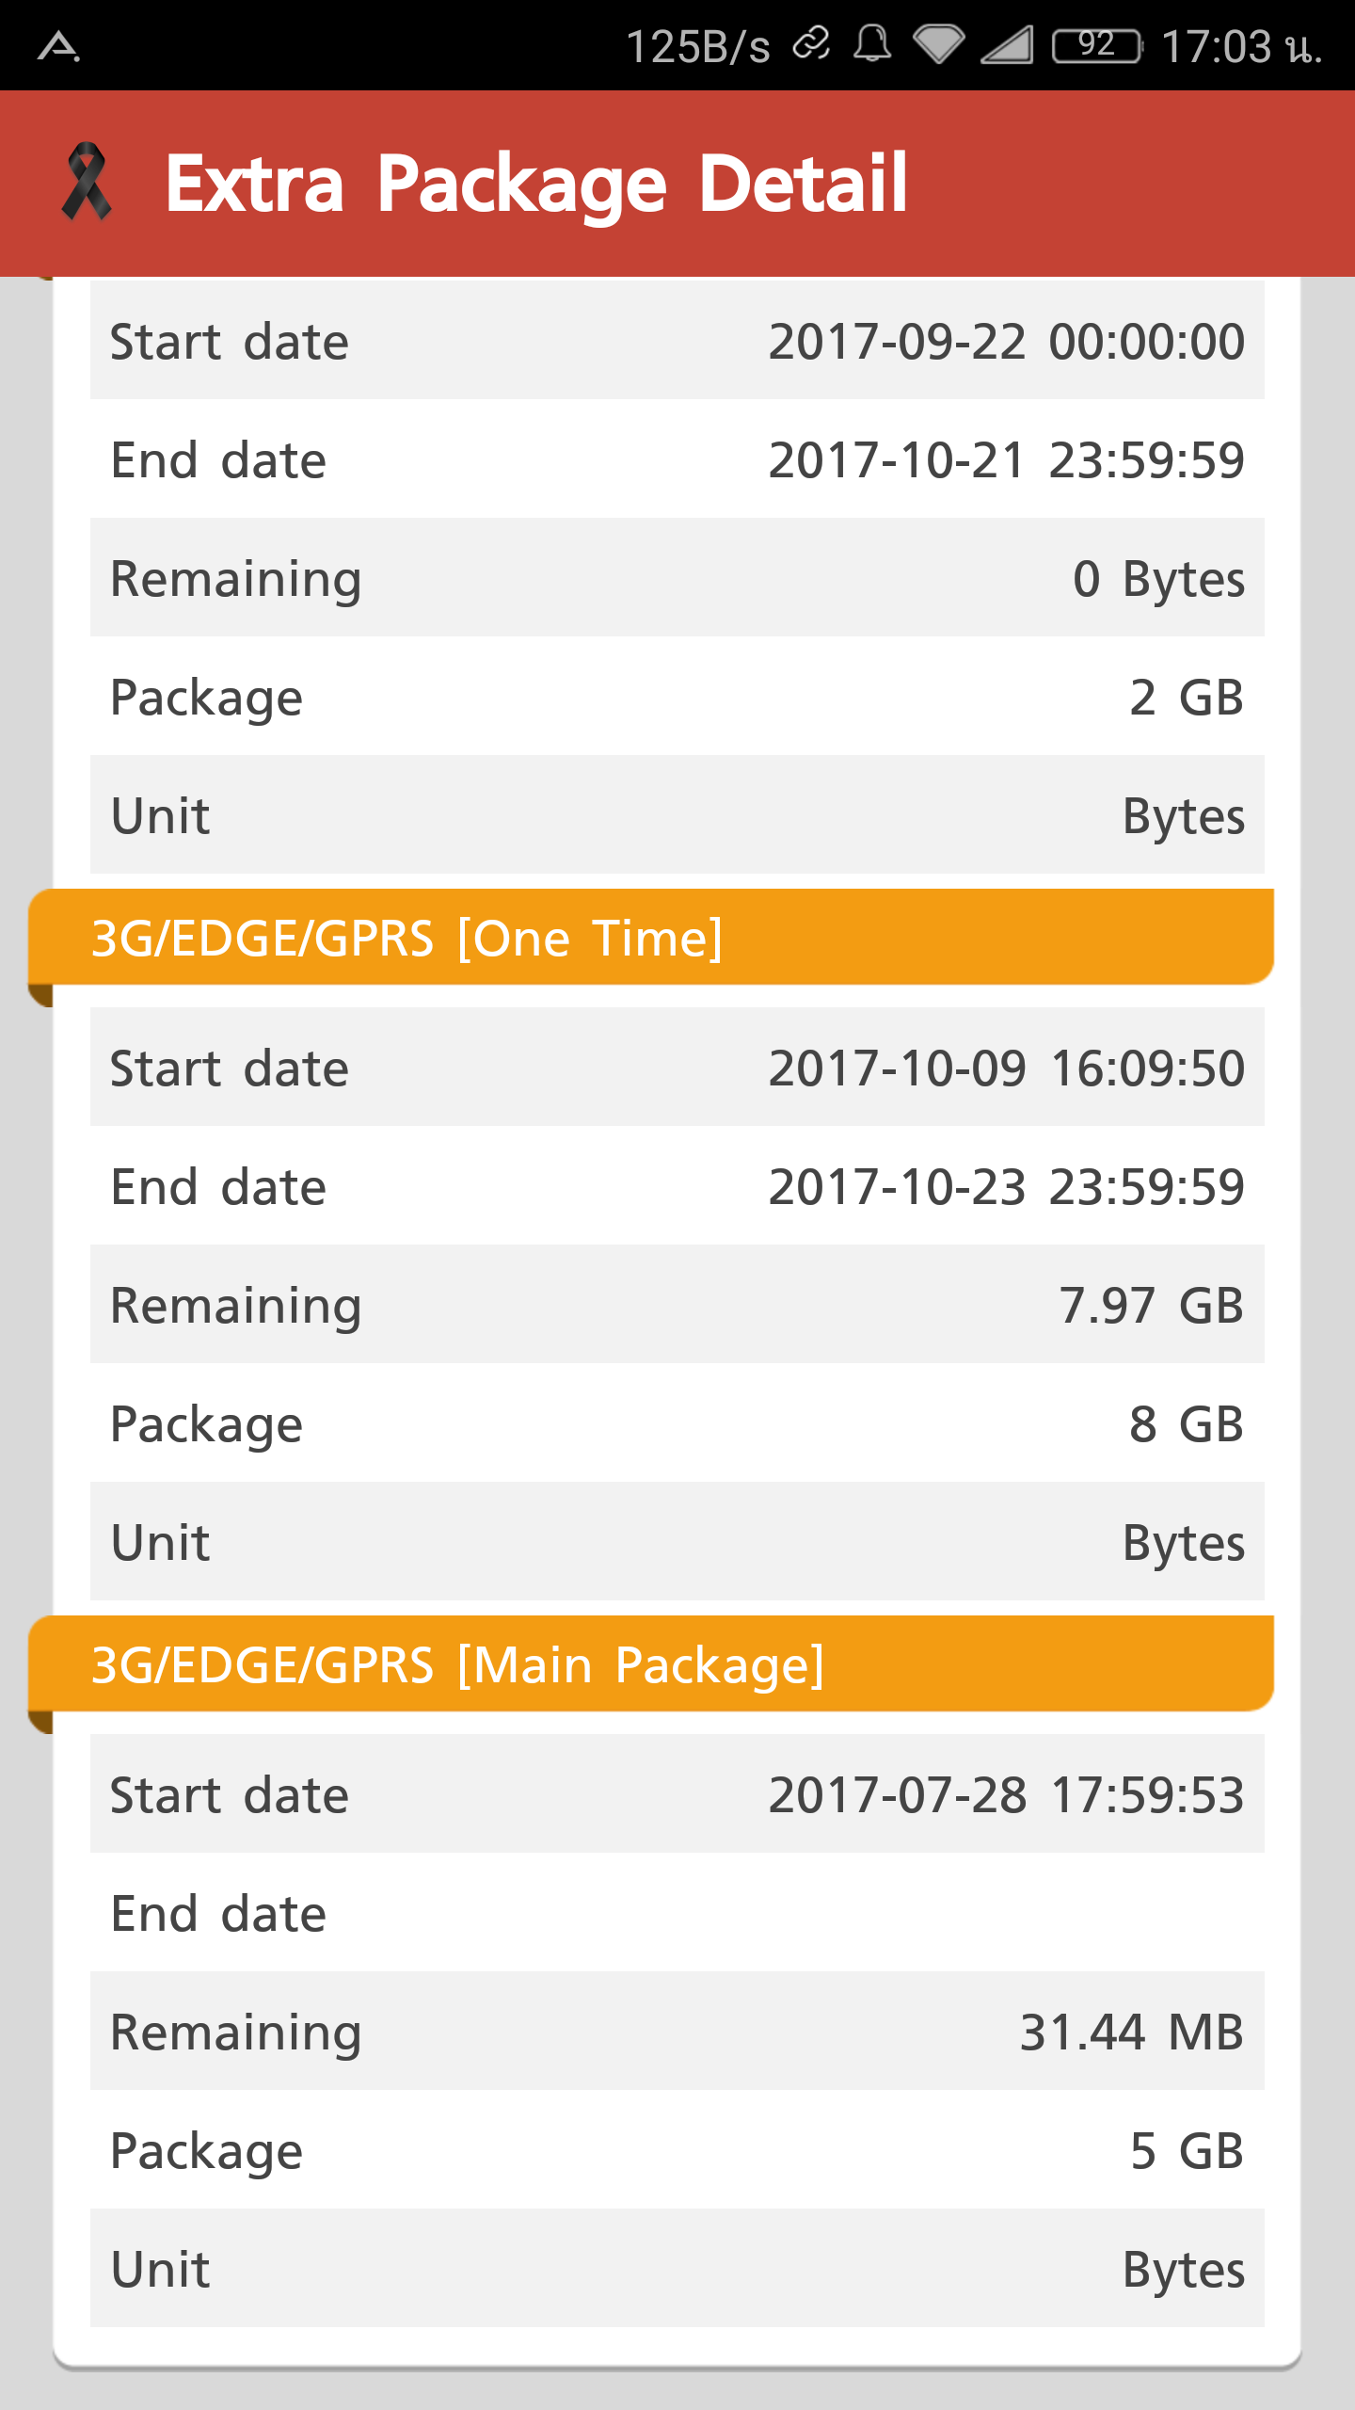
Task: Tap the Remaining 31.44 MB row
Action: pyautogui.click(x=677, y=2031)
